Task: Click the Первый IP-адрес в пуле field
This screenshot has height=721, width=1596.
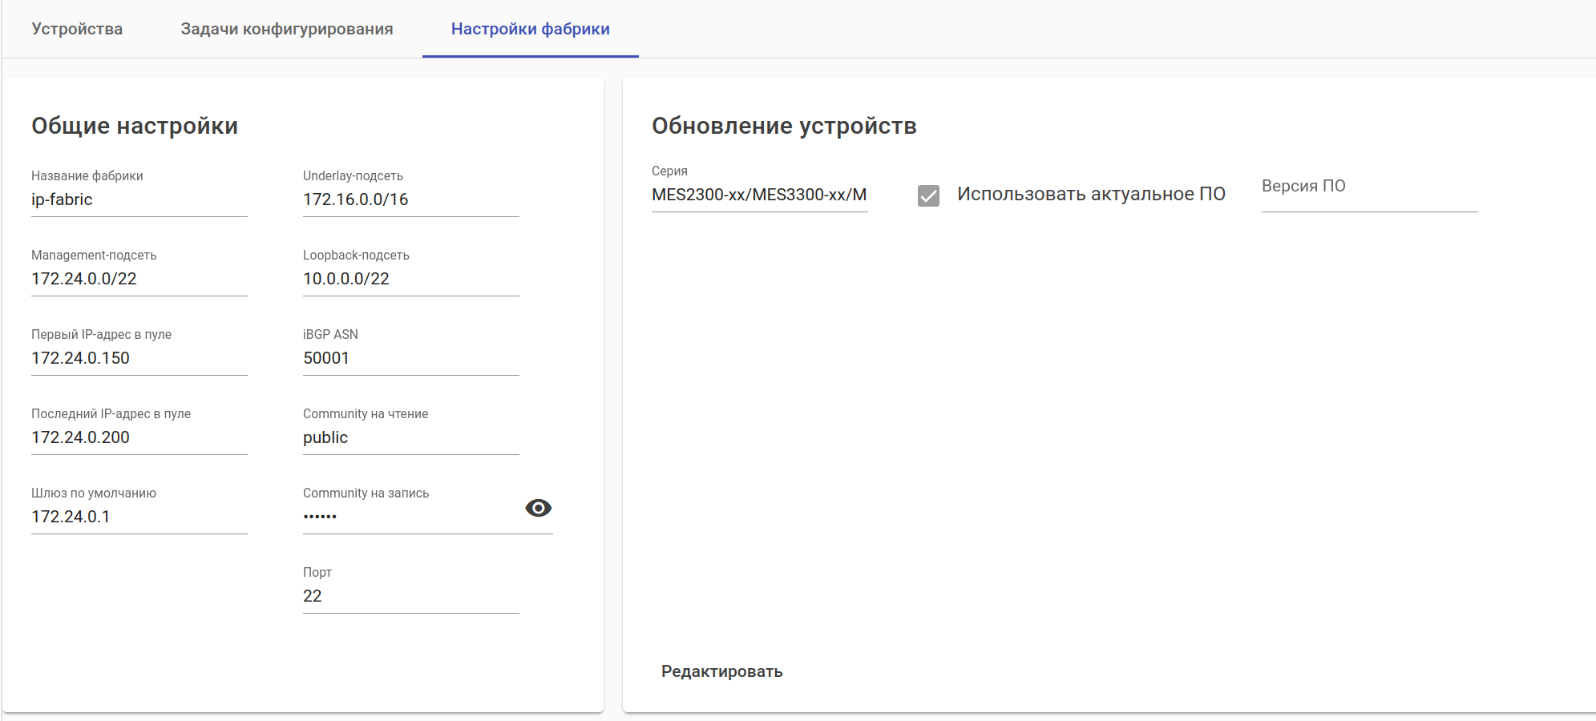Action: click(x=139, y=358)
